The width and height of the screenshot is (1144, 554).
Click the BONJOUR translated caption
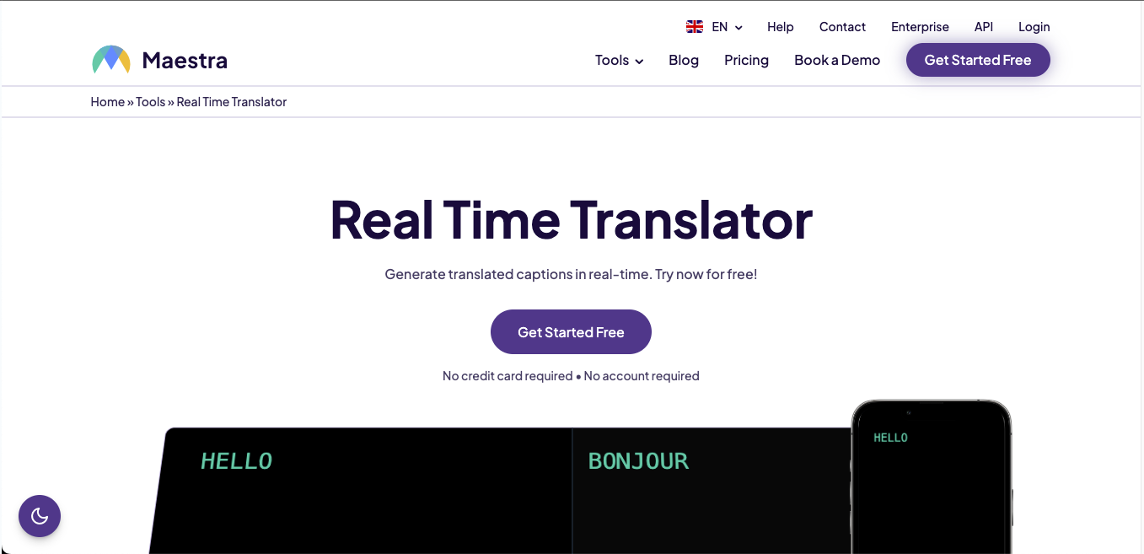[x=638, y=461]
